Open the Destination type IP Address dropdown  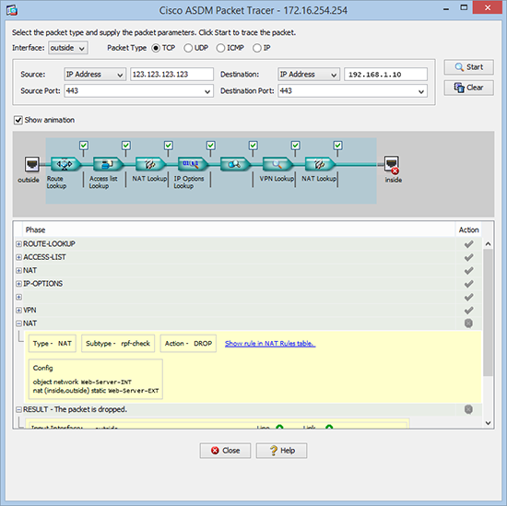click(309, 75)
